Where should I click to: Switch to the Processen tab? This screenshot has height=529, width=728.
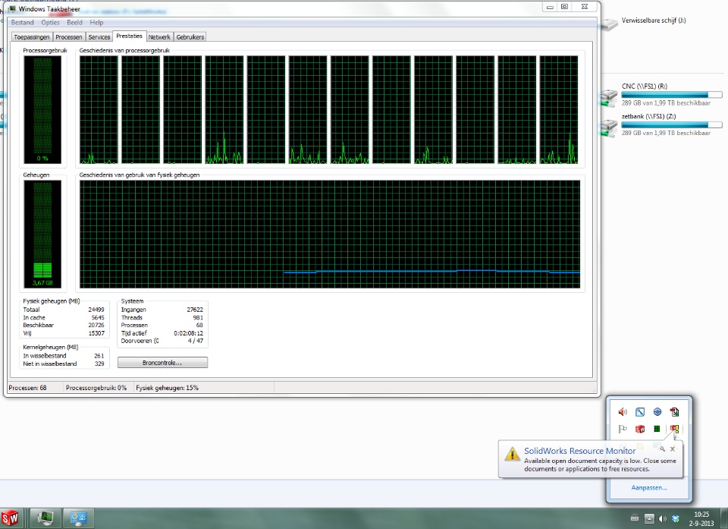click(x=69, y=36)
